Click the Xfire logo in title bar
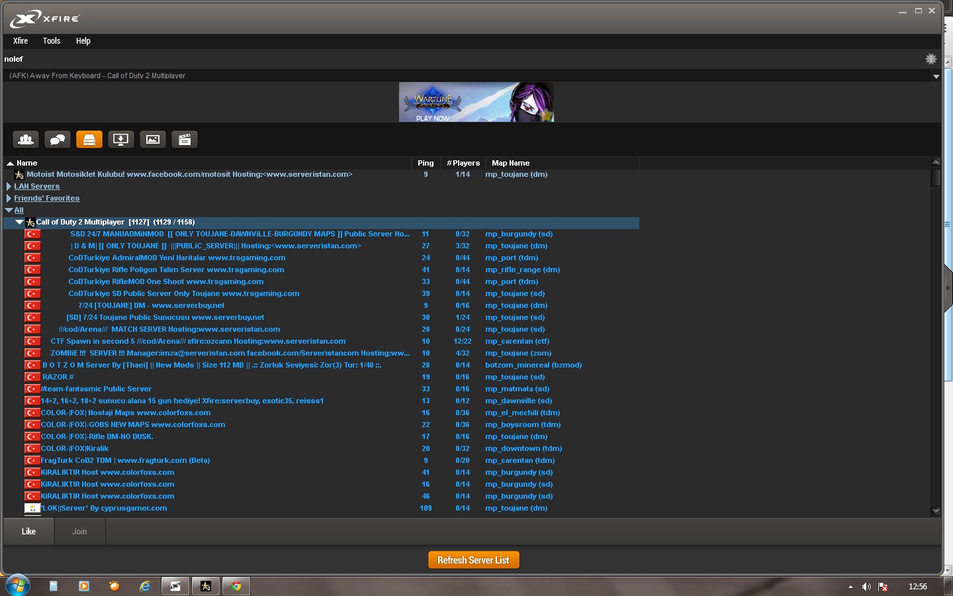This screenshot has height=596, width=953. point(44,19)
